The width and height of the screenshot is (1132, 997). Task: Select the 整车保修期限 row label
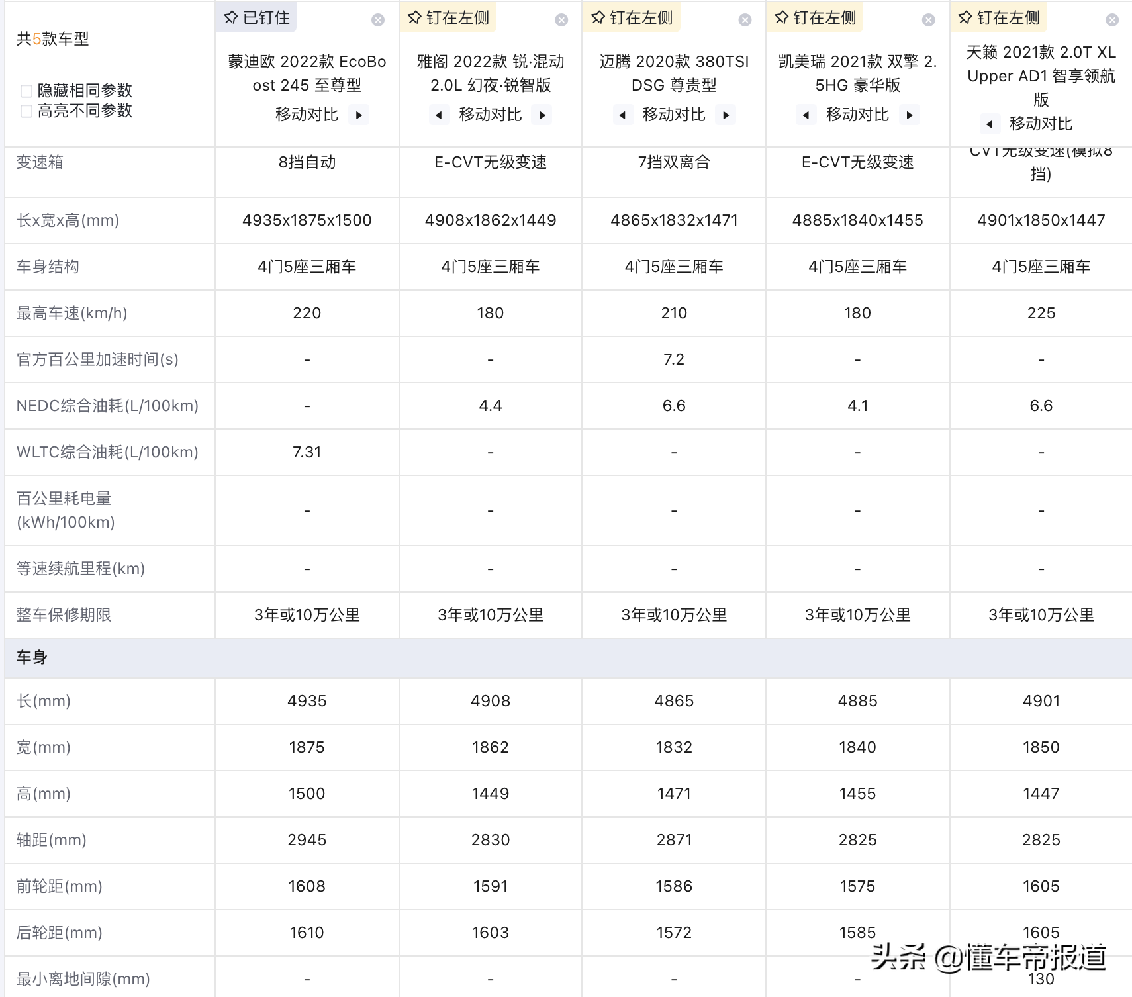pyautogui.click(x=64, y=615)
